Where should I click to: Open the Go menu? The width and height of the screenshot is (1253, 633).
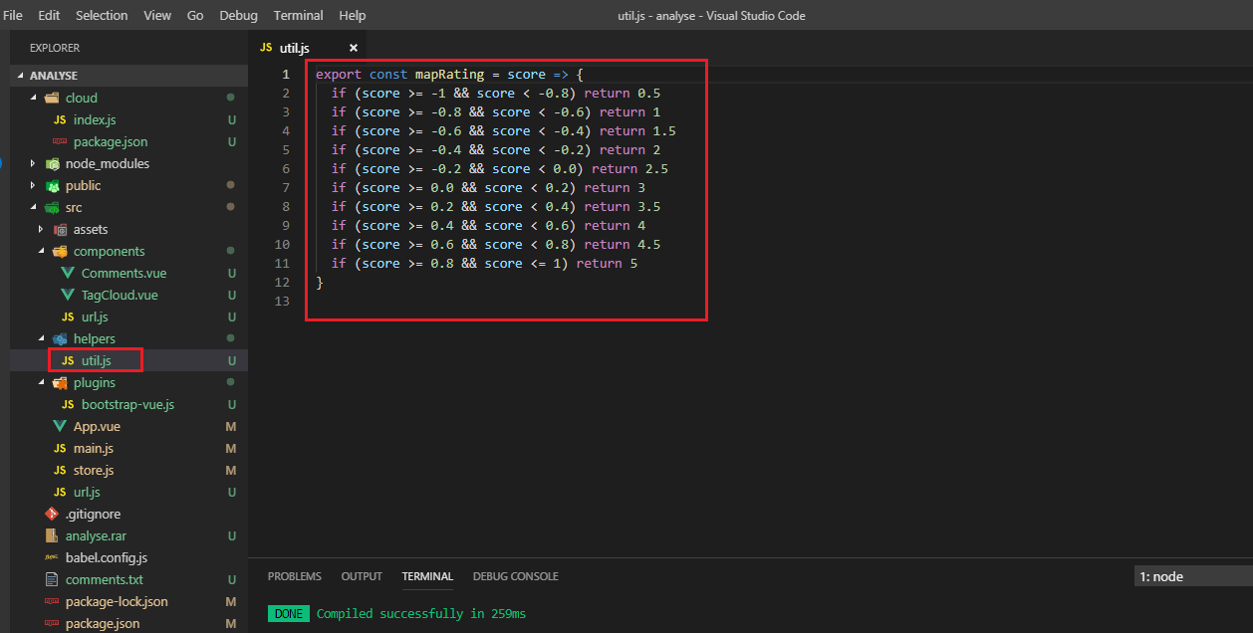(x=195, y=15)
